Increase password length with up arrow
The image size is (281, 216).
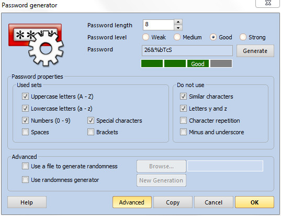pos(178,22)
